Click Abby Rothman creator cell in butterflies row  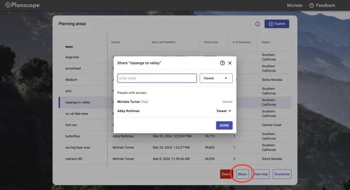tap(123, 136)
